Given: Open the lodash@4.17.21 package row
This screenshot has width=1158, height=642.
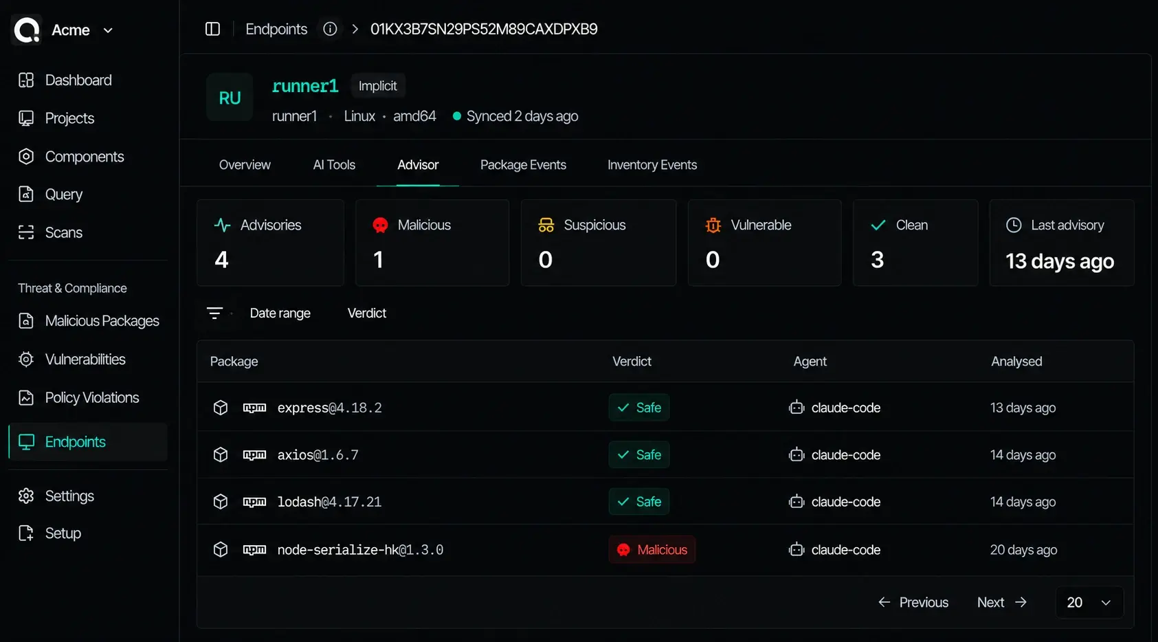Looking at the screenshot, I should [665, 502].
